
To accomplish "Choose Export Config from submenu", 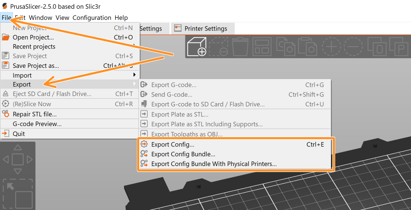I will [x=173, y=144].
